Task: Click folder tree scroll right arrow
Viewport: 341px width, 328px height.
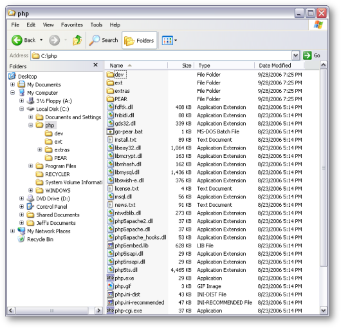Action: point(98,310)
